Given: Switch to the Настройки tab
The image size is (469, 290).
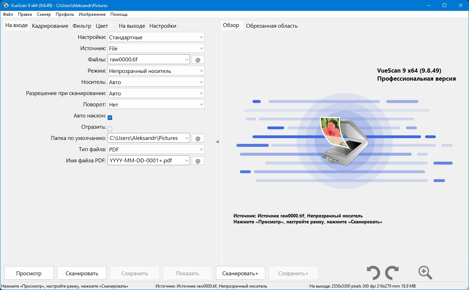Looking at the screenshot, I should coord(163,26).
